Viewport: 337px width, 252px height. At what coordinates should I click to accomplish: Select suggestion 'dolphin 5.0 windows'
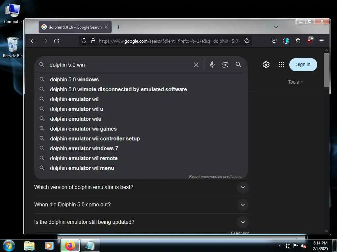point(141,79)
